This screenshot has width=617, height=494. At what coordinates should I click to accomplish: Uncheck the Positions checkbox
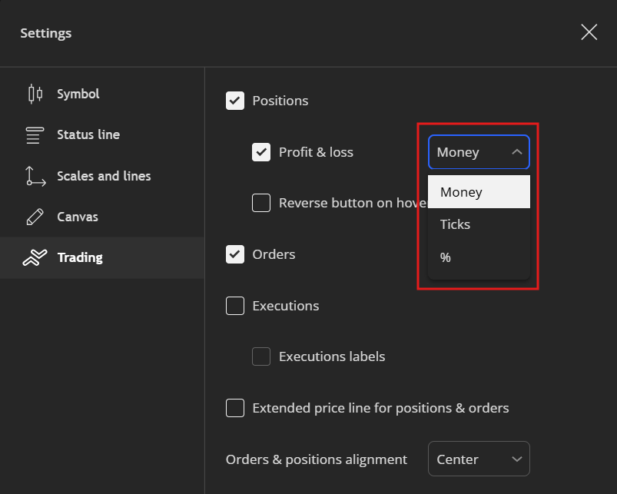[235, 101]
